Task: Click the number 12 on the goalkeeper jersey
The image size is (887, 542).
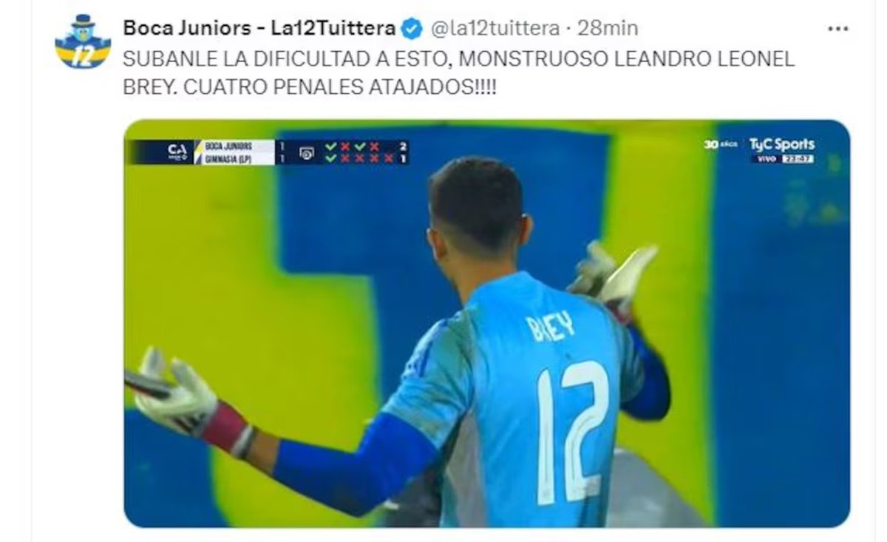Action: [x=573, y=433]
